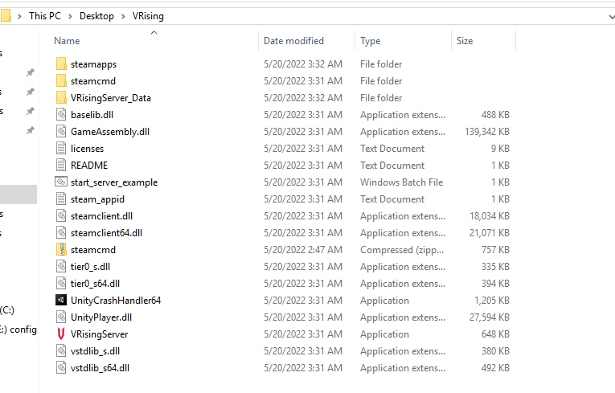The width and height of the screenshot is (615, 393).
Task: Click the licenses text document icon
Action: [61, 148]
